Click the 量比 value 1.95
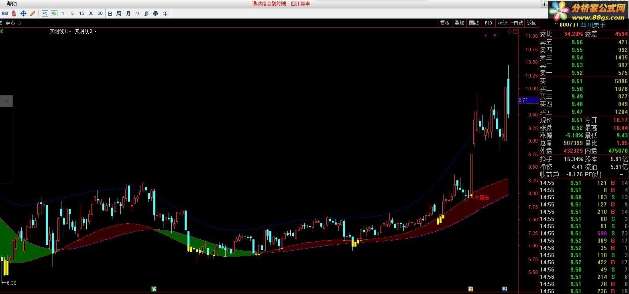This screenshot has width=629, height=294. point(622,143)
